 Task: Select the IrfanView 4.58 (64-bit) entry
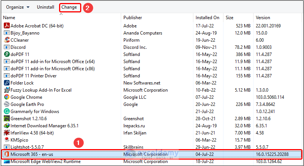tap(32, 133)
